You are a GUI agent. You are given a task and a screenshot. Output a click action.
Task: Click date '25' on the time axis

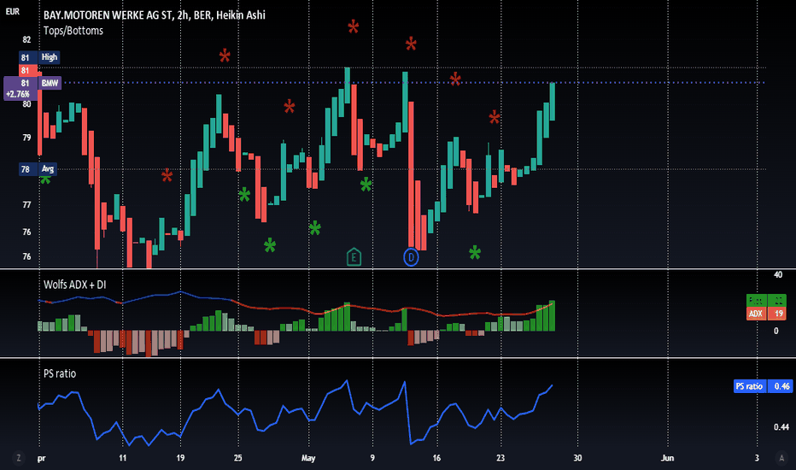coord(237,458)
